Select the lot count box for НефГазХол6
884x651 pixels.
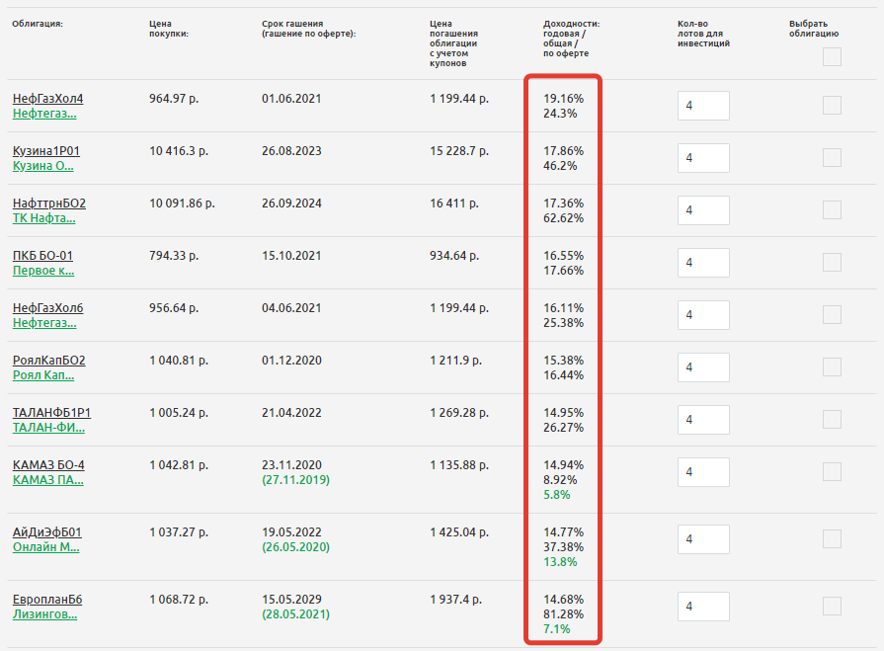point(703,315)
